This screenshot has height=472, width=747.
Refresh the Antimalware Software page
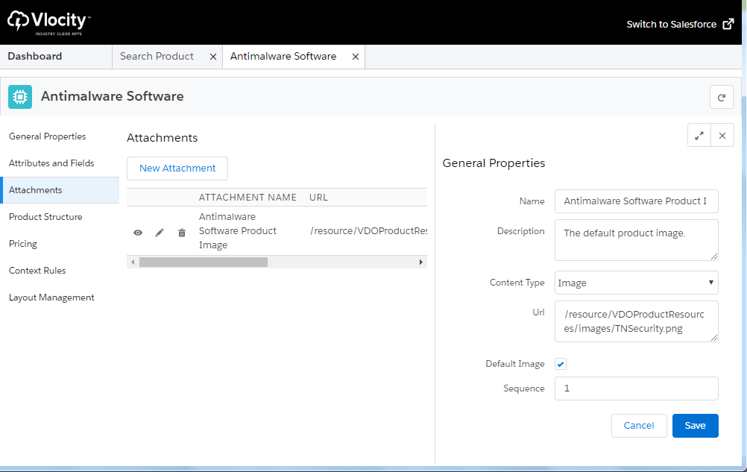(721, 97)
